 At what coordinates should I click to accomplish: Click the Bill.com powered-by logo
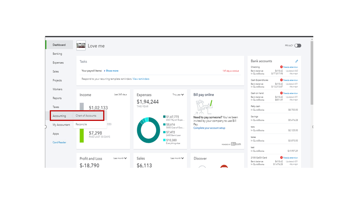click(236, 144)
